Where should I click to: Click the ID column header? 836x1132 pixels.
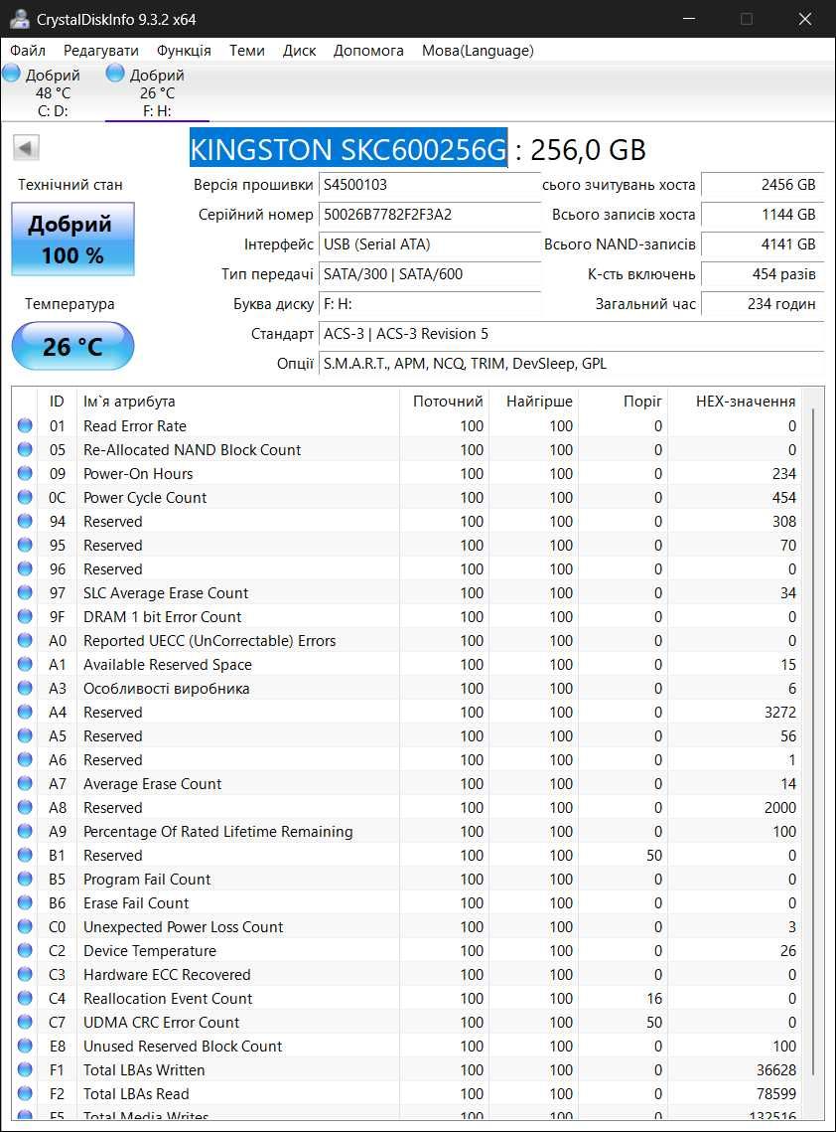pos(57,401)
